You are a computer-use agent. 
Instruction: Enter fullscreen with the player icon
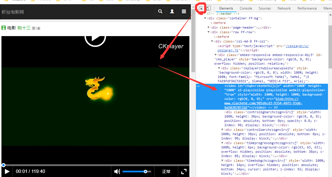pos(184,172)
